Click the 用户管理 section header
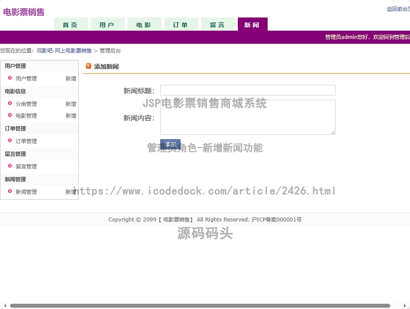410x309 pixels. click(x=15, y=66)
